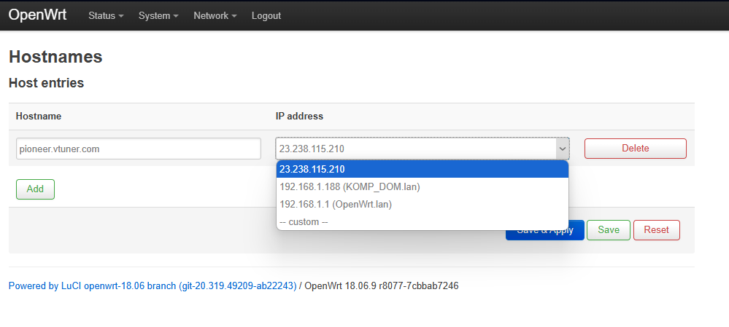The width and height of the screenshot is (729, 327).
Task: Select 23.238.115.210 from the dropdown list
Action: point(423,169)
